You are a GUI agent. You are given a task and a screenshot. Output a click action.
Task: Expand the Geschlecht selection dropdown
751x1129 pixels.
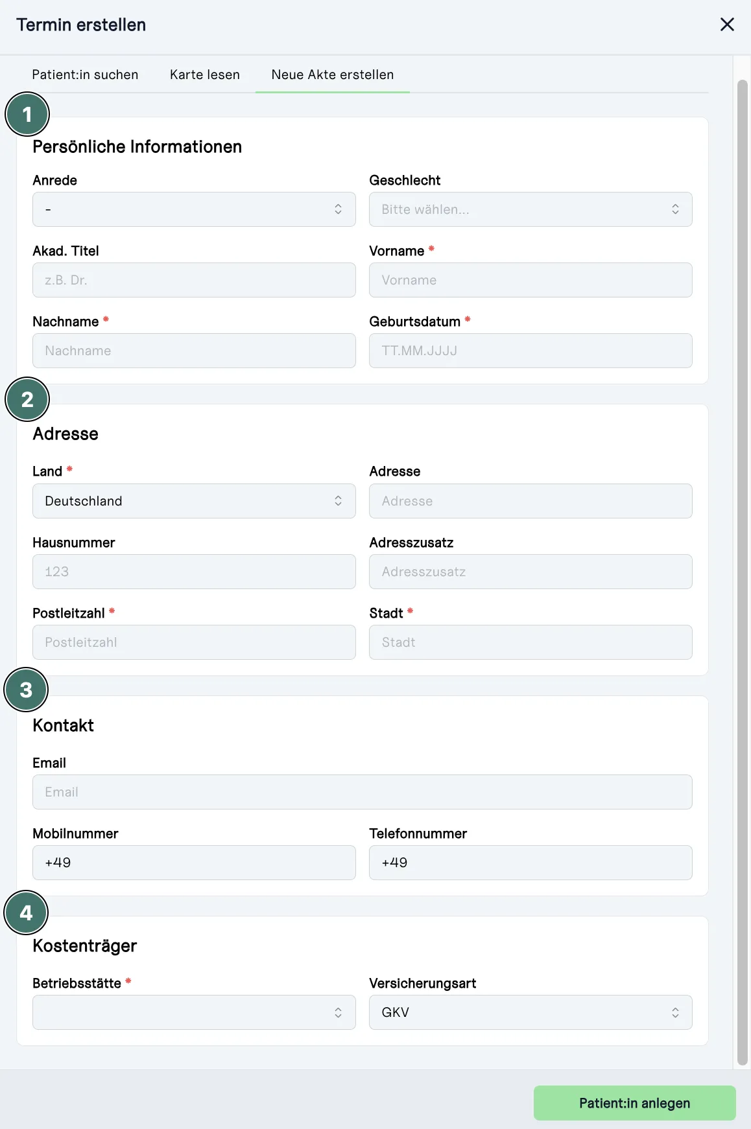pos(530,209)
